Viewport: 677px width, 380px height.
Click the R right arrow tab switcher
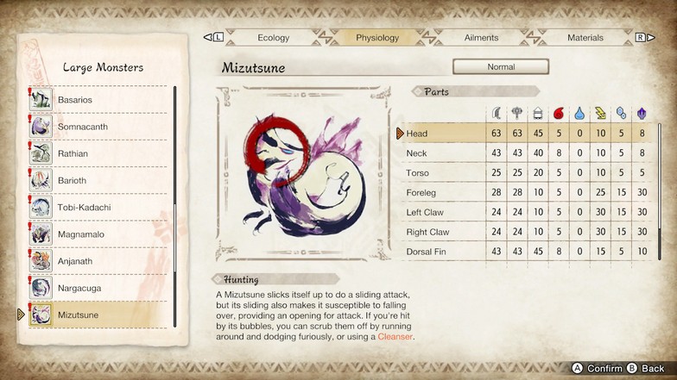tap(645, 38)
